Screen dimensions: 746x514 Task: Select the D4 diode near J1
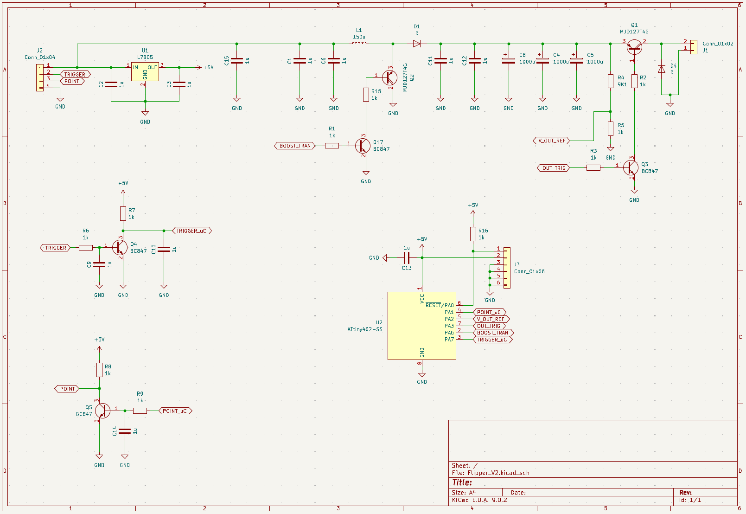(661, 69)
